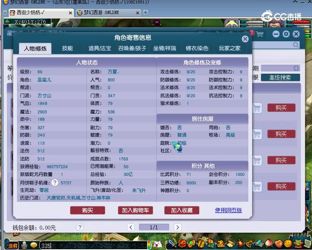Add a new window tab with plus button
The width and height of the screenshot is (312, 250).
(146, 12)
